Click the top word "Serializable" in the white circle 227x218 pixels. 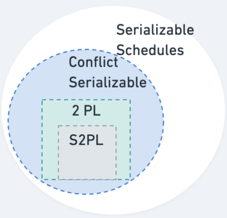(x=155, y=30)
